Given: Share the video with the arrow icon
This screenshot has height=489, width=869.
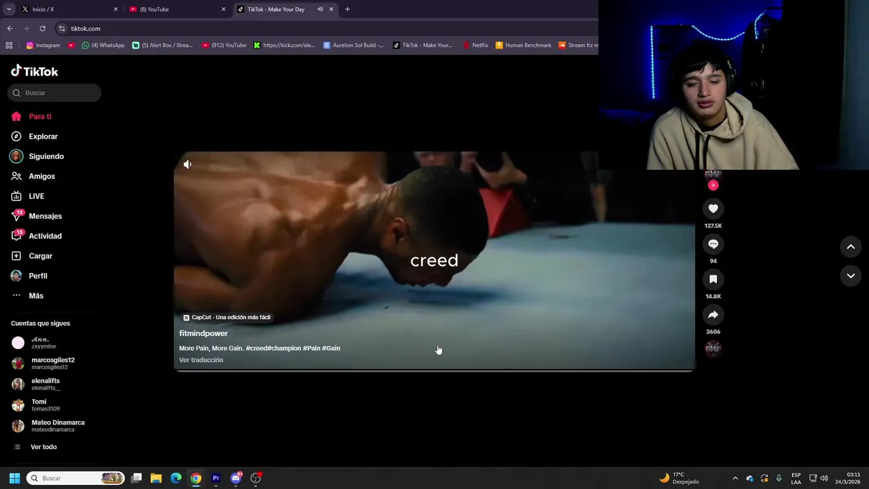Looking at the screenshot, I should coord(713,314).
